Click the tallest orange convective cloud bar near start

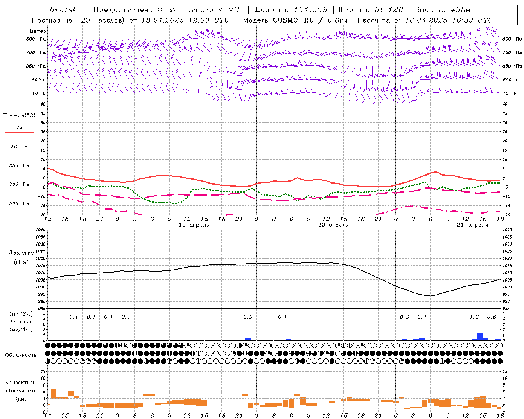pyautogui.click(x=53, y=394)
